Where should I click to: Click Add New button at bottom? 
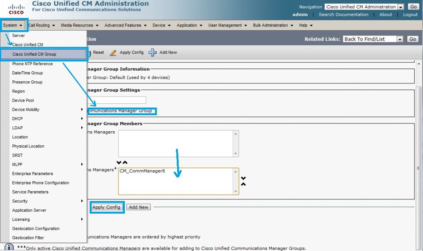(138, 207)
